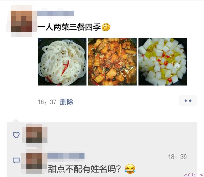Click the 18:39 comment timestamp
Viewport: 204px width, 177px height.
click(178, 157)
